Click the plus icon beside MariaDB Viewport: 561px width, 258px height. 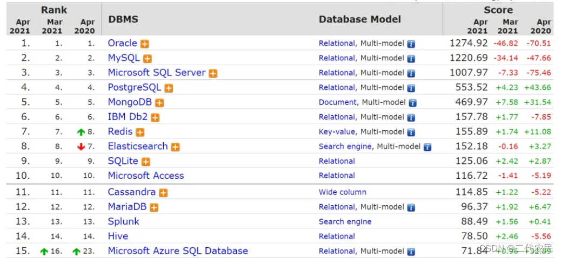154,207
